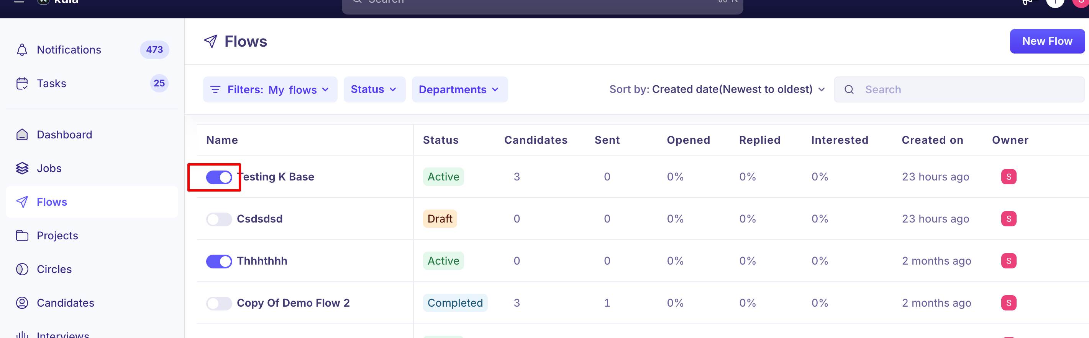The image size is (1089, 338).
Task: Click sent count 1 for Copy Of Demo Flow 2
Action: [x=607, y=303]
